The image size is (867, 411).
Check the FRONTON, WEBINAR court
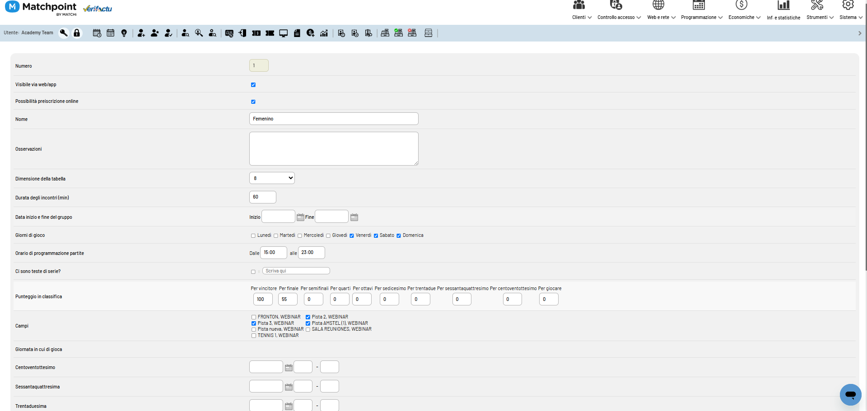click(x=254, y=317)
